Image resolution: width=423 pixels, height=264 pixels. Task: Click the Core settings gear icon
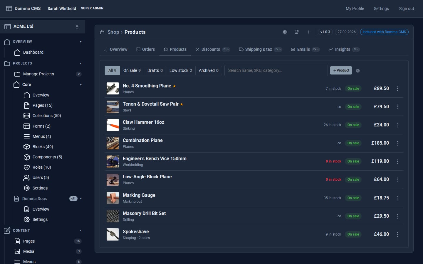[x=27, y=188]
